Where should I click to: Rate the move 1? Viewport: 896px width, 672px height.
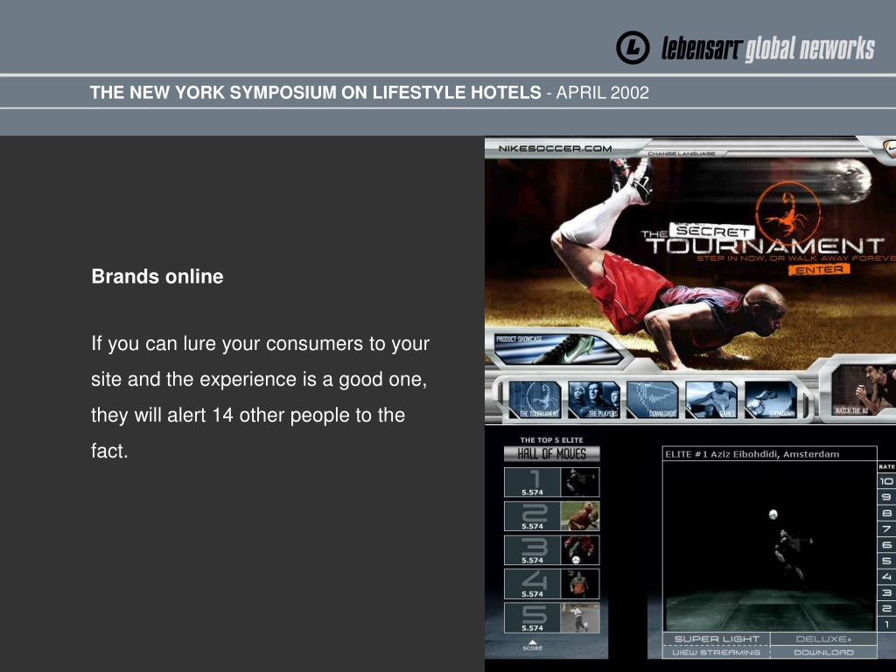click(886, 625)
